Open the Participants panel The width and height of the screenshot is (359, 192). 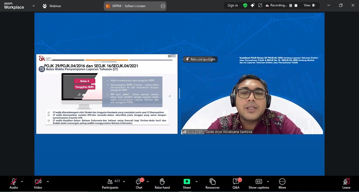[x=110, y=184]
